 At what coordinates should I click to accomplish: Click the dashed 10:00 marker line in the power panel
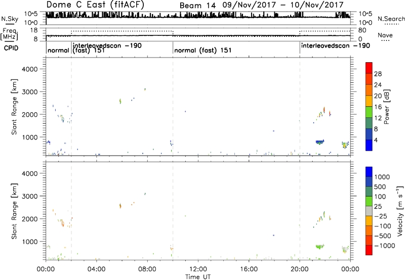pyautogui.click(x=173, y=106)
